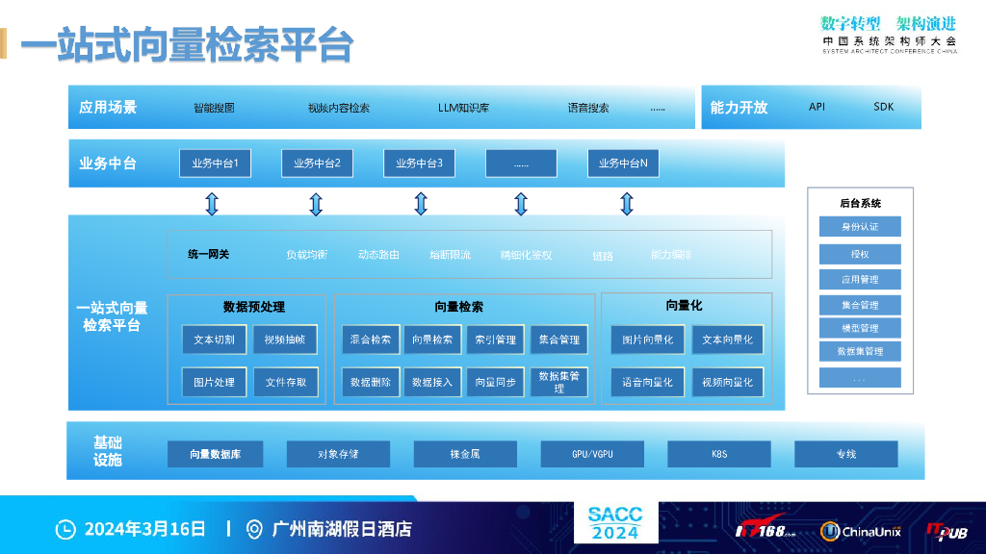Click 授权 in the 后台系统 panel
This screenshot has width=986, height=554.
coord(860,254)
